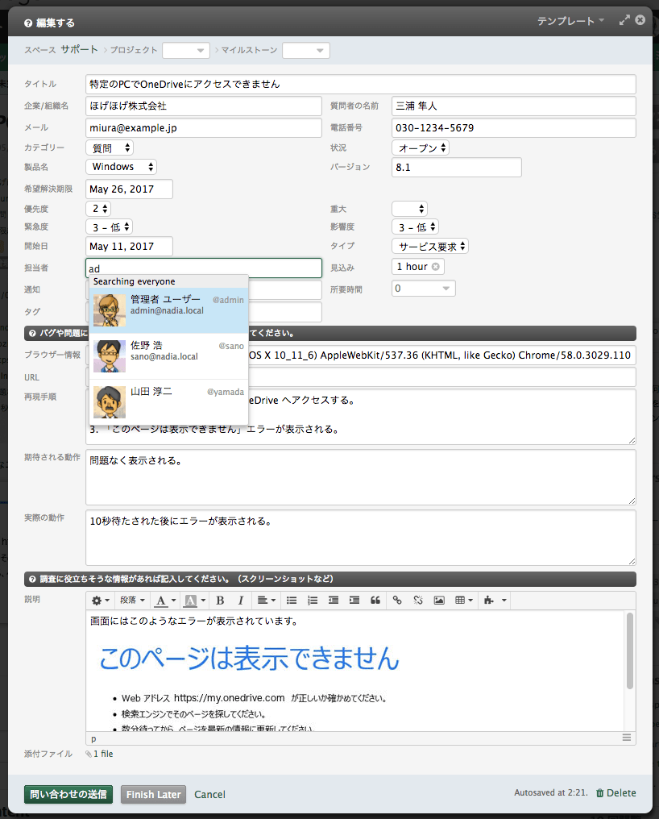Insert a numbered list
Image resolution: width=659 pixels, height=819 pixels.
coord(313,601)
